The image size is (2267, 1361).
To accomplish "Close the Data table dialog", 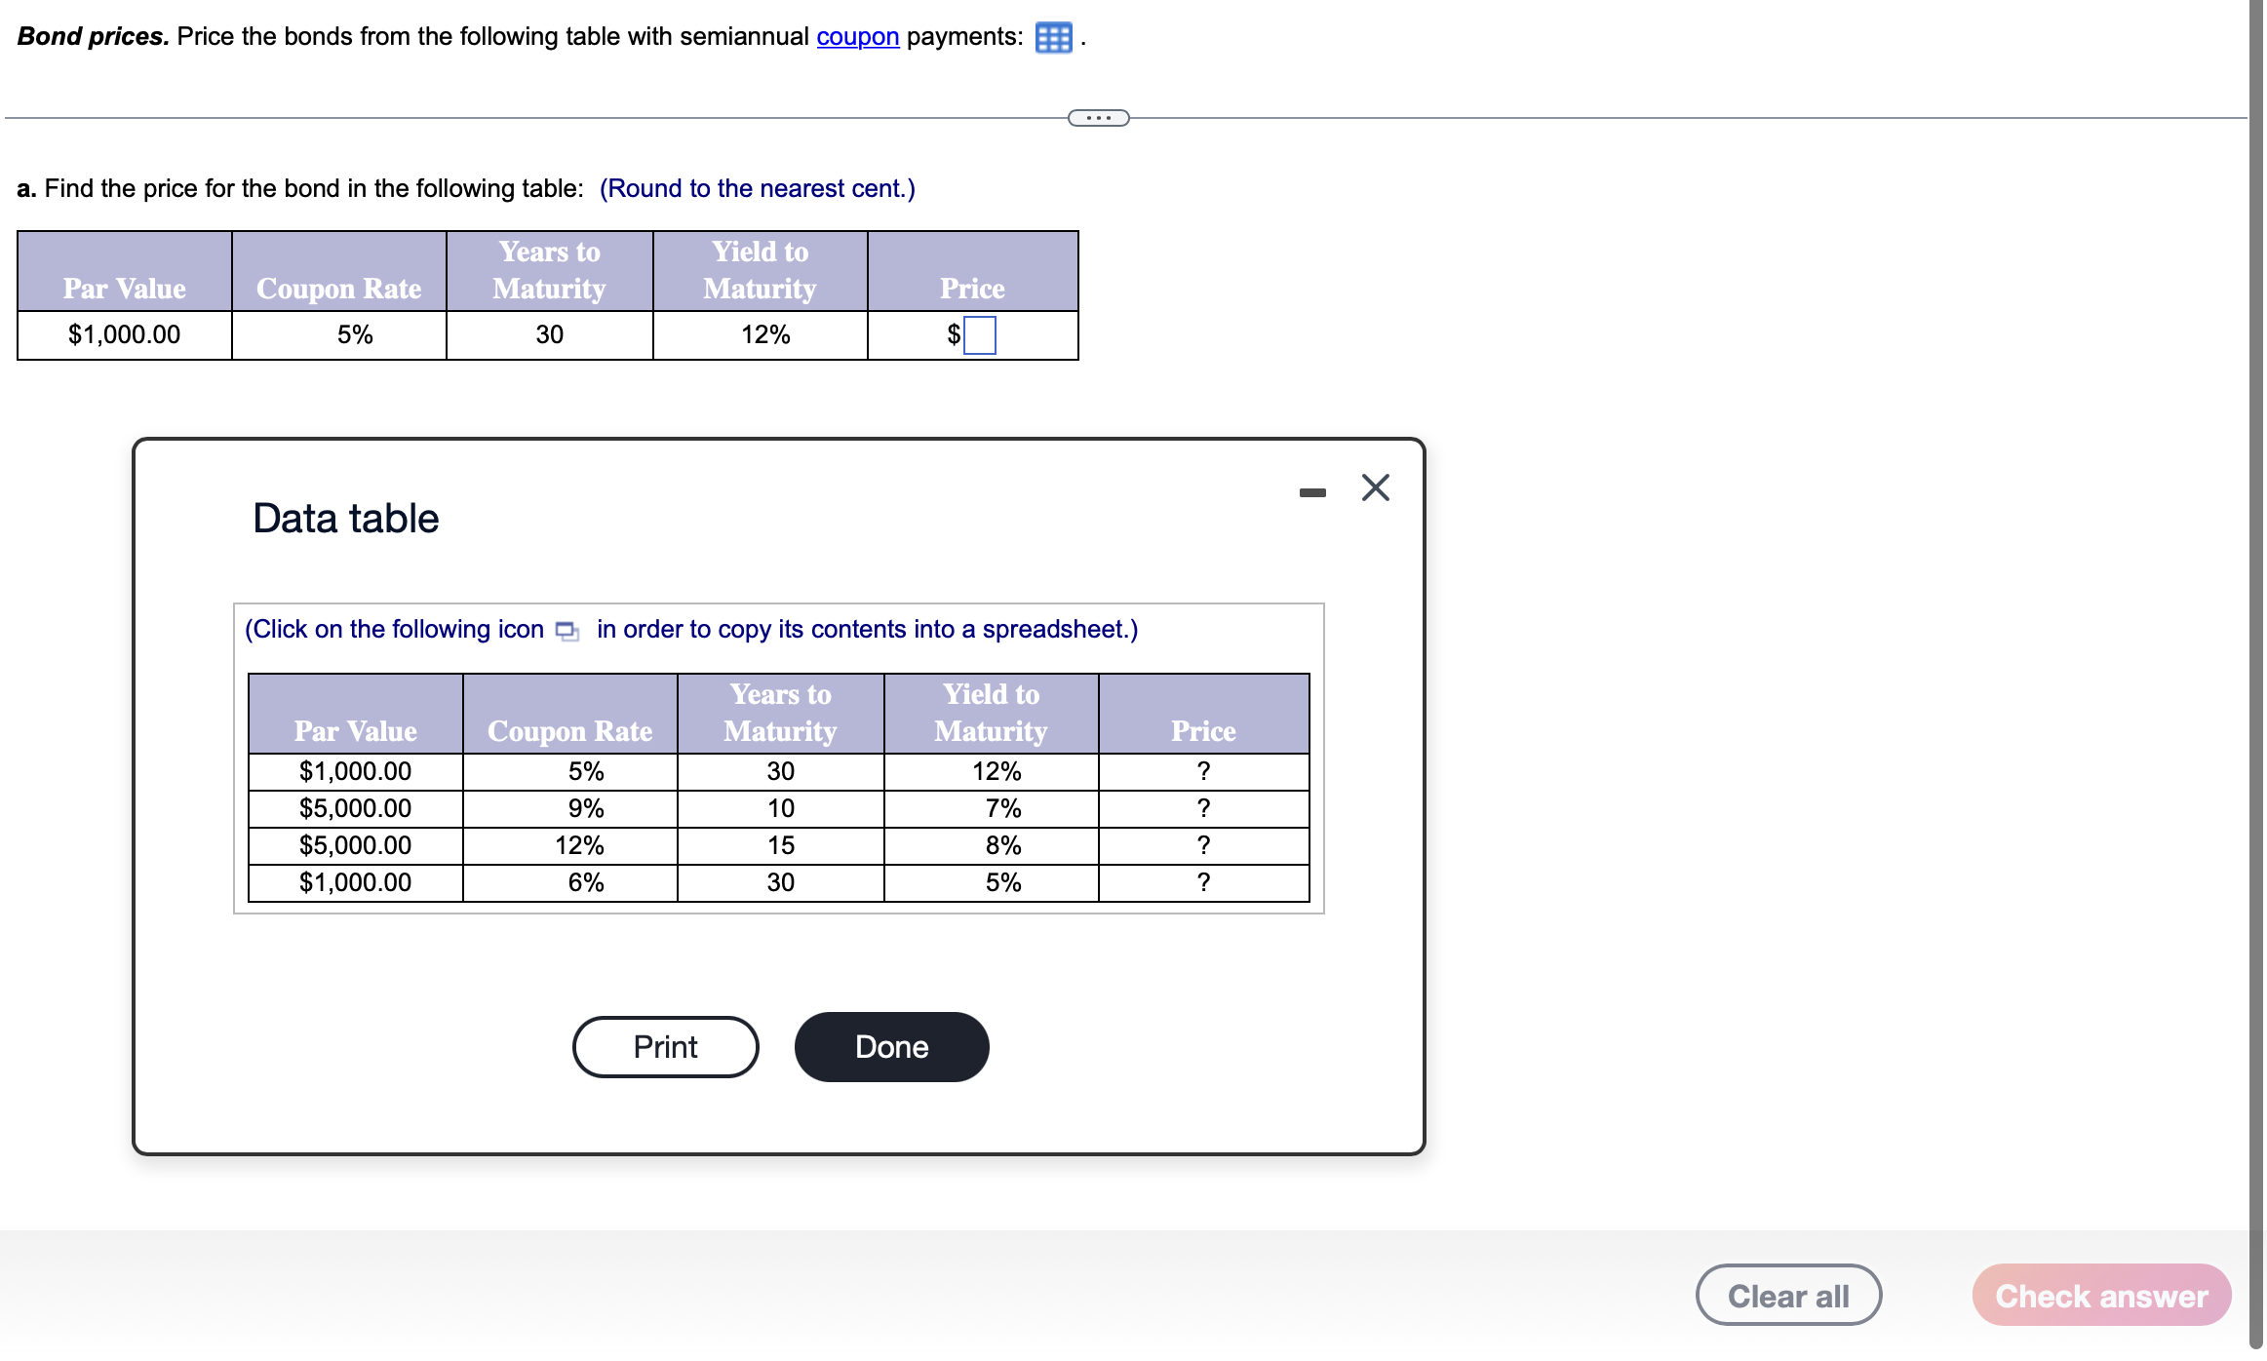I will [x=1375, y=487].
